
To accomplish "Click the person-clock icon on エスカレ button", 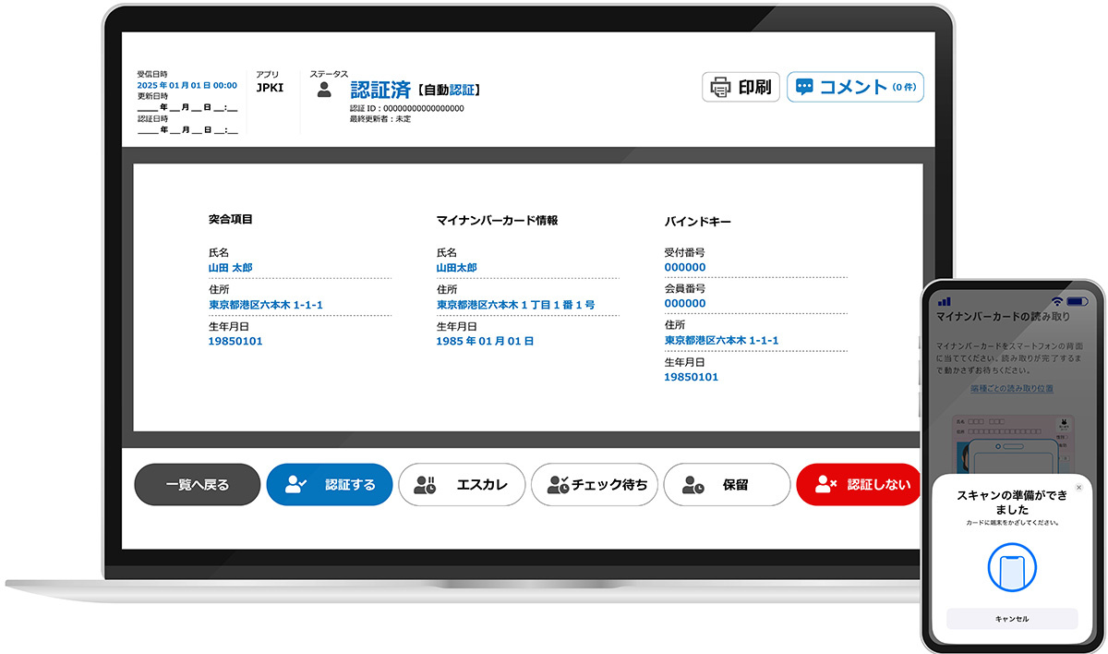I will coord(424,484).
